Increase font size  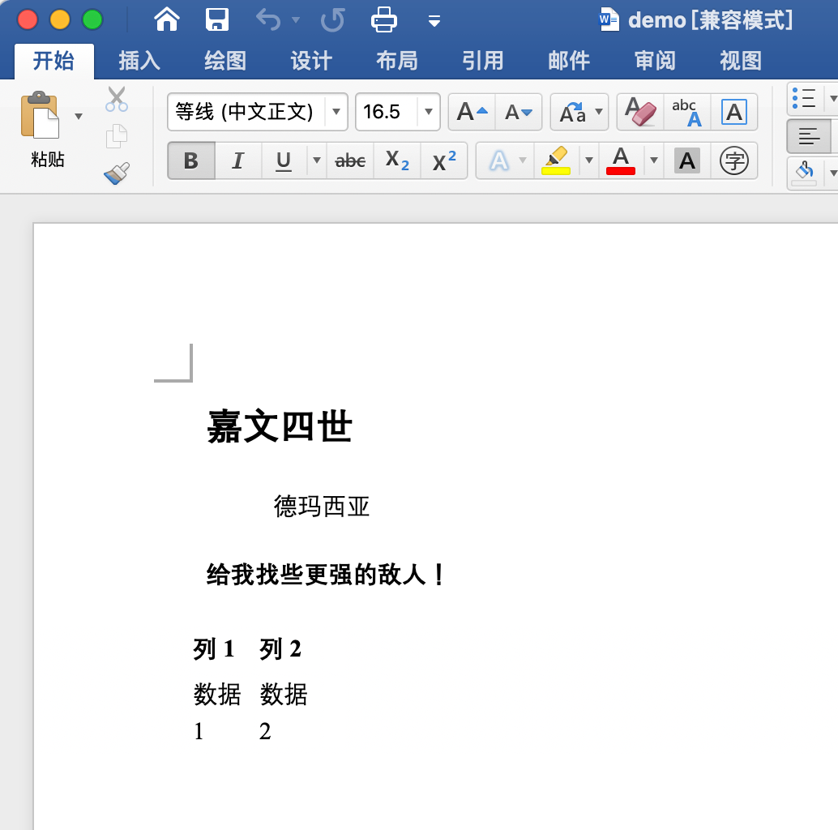[x=472, y=112]
